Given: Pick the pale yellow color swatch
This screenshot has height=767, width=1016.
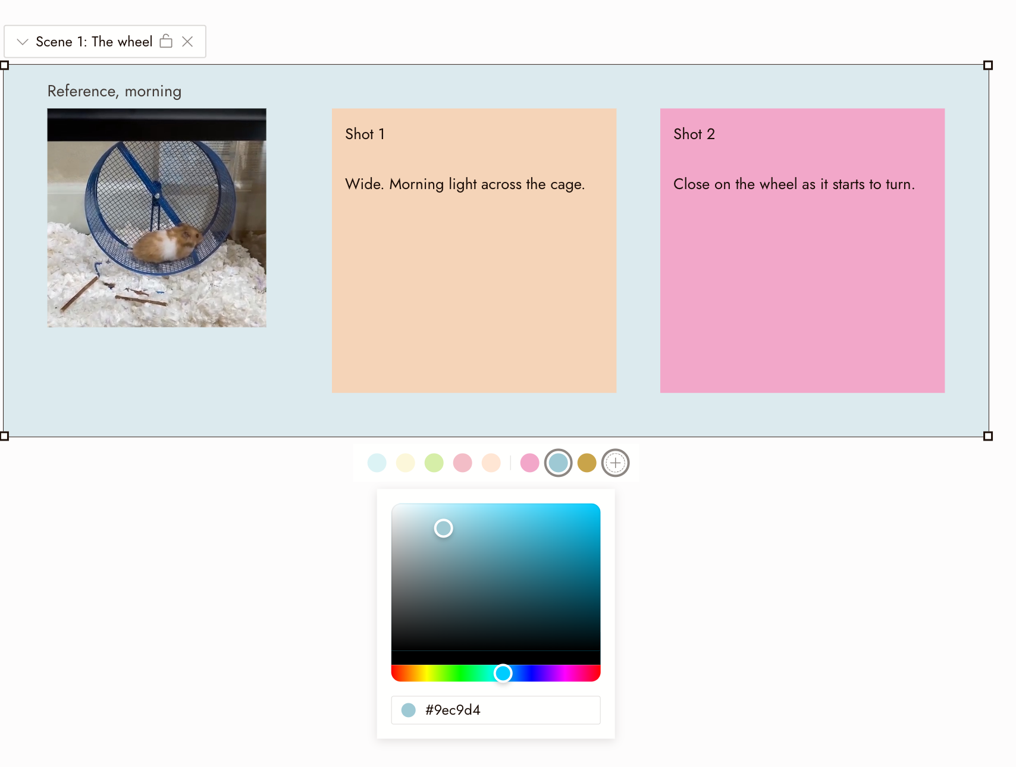Looking at the screenshot, I should pos(406,463).
